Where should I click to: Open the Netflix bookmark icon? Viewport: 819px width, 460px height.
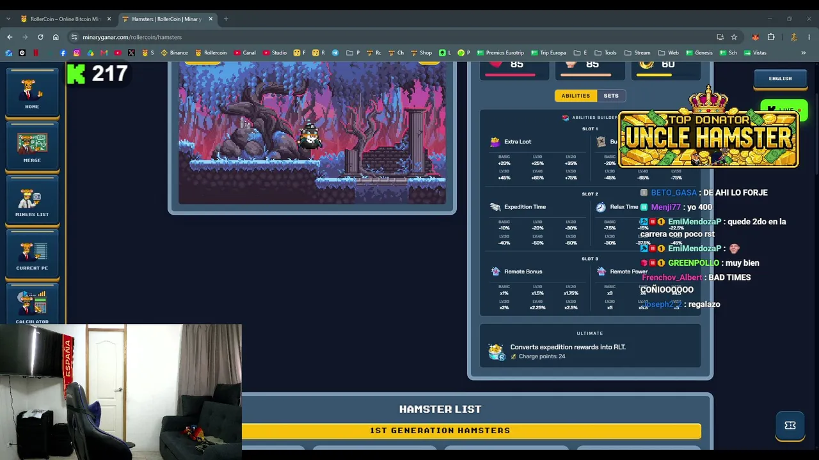click(x=36, y=53)
